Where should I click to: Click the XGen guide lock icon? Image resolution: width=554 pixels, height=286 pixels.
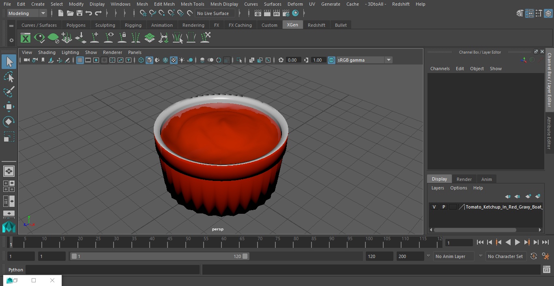(x=122, y=38)
